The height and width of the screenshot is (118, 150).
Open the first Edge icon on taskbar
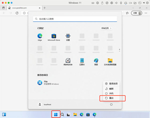click(81, 114)
